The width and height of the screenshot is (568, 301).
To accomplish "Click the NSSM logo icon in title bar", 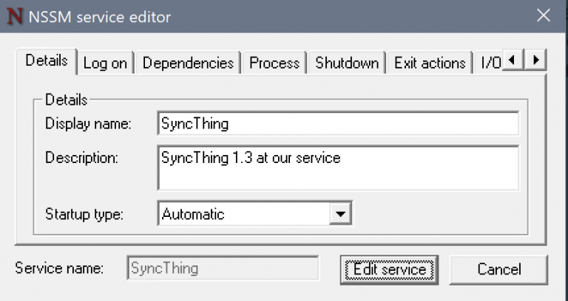I will coord(14,16).
